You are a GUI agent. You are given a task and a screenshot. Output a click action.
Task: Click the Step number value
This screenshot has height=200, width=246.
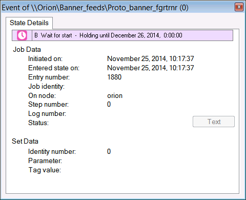[109, 104]
